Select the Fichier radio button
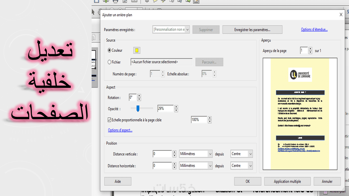 110,62
